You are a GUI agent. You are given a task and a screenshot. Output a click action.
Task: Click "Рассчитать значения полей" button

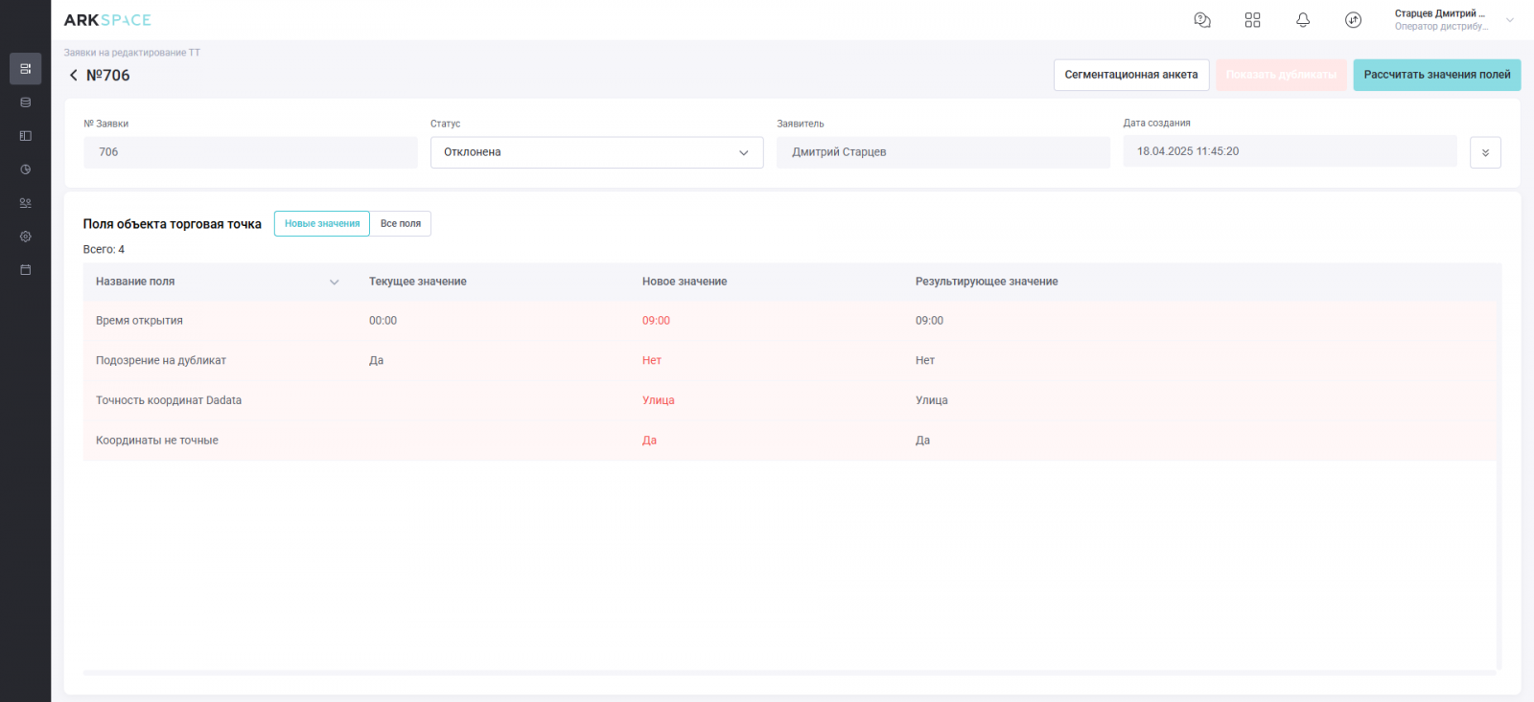coord(1436,75)
